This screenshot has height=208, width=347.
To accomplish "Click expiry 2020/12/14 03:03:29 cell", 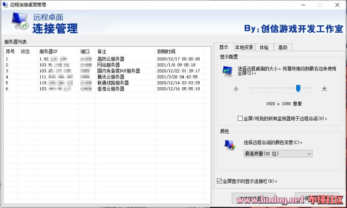I will 178,83.
